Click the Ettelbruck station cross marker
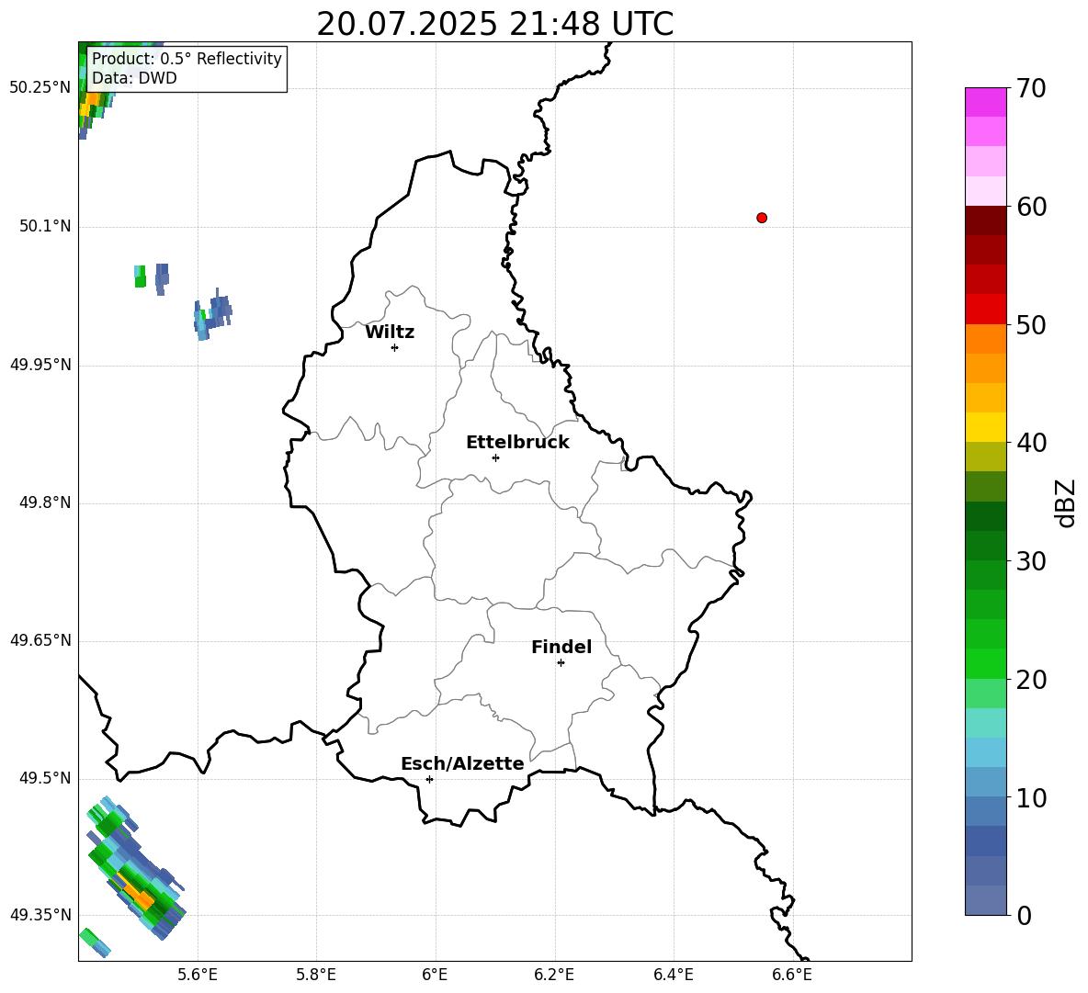Image resolution: width=1088 pixels, height=993 pixels. 495,457
